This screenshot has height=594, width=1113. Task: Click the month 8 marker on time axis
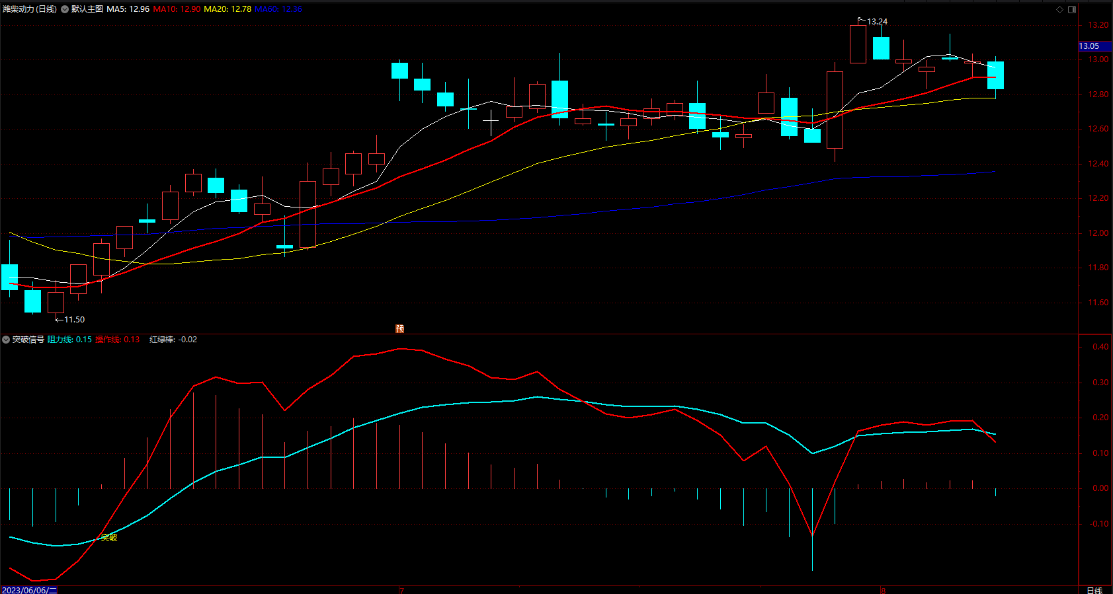point(883,590)
